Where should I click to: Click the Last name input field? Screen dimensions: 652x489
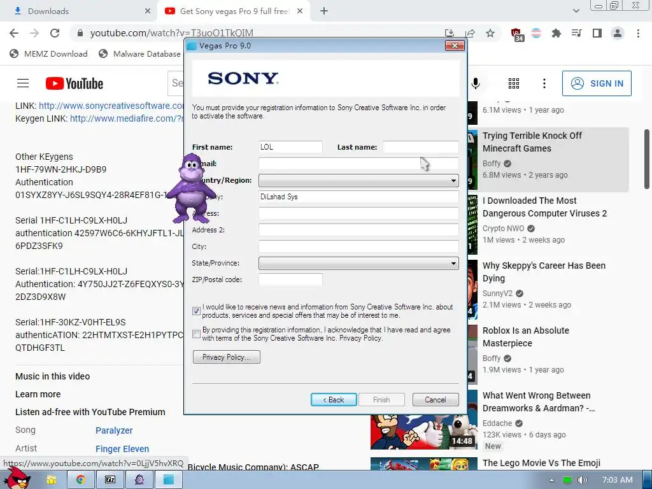420,147
